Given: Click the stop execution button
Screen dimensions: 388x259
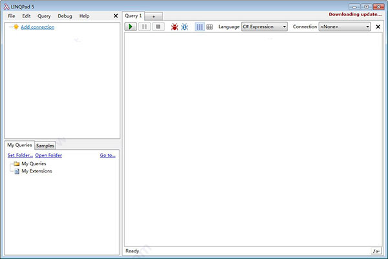Looking at the screenshot, I should click(158, 26).
